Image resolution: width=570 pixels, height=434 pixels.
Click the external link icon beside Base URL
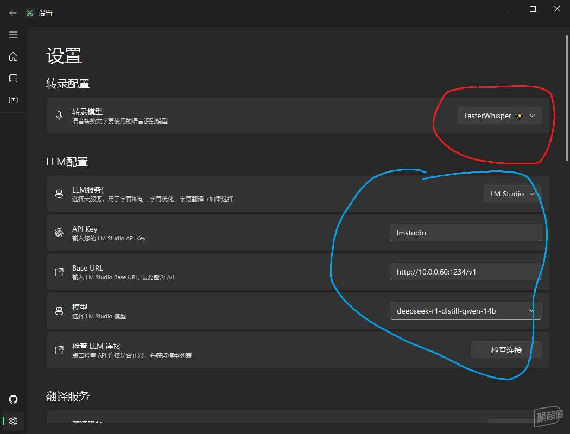tap(59, 272)
